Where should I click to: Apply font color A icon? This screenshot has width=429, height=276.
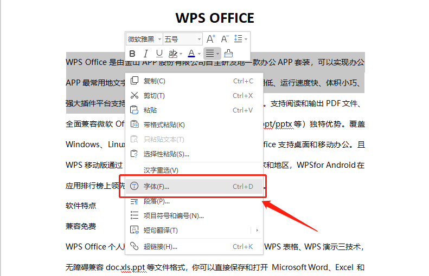tap(191, 54)
